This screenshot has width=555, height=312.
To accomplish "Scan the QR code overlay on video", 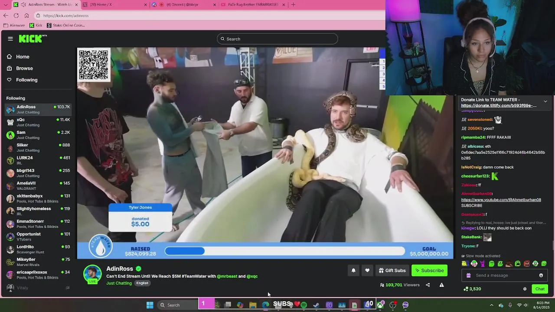I will pyautogui.click(x=94, y=65).
